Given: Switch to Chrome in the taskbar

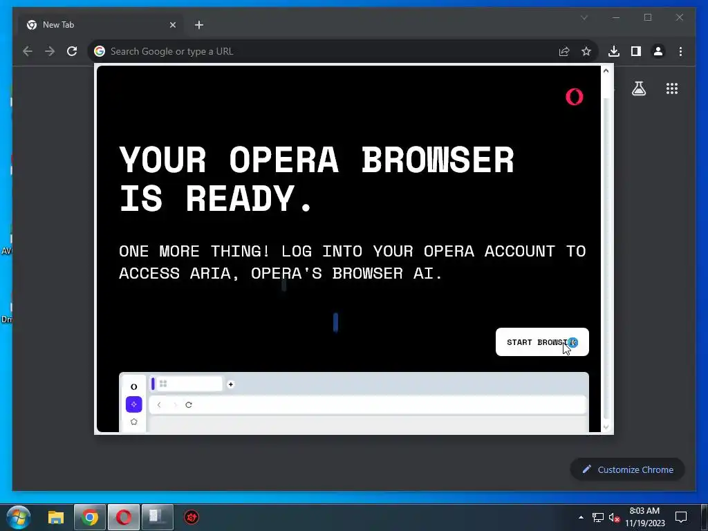Looking at the screenshot, I should tap(89, 517).
